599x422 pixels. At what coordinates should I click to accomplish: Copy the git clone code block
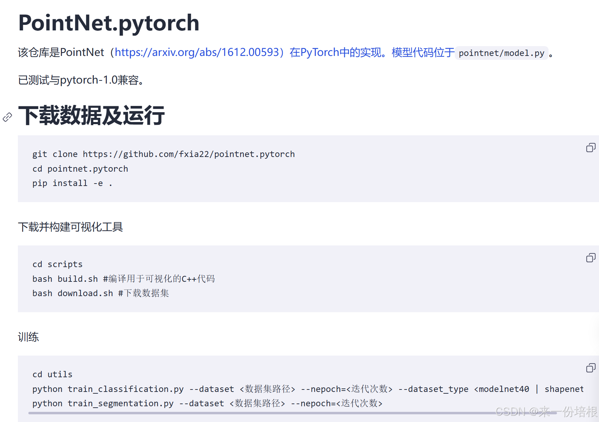(x=591, y=148)
